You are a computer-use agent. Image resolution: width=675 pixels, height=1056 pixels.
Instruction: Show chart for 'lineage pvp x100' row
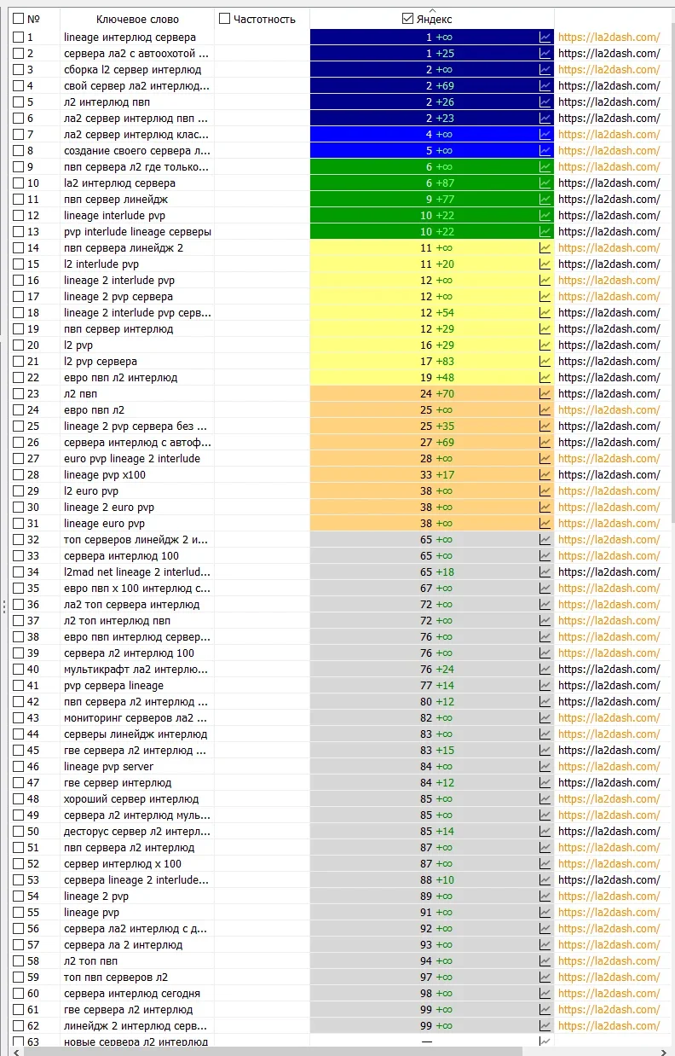545,474
